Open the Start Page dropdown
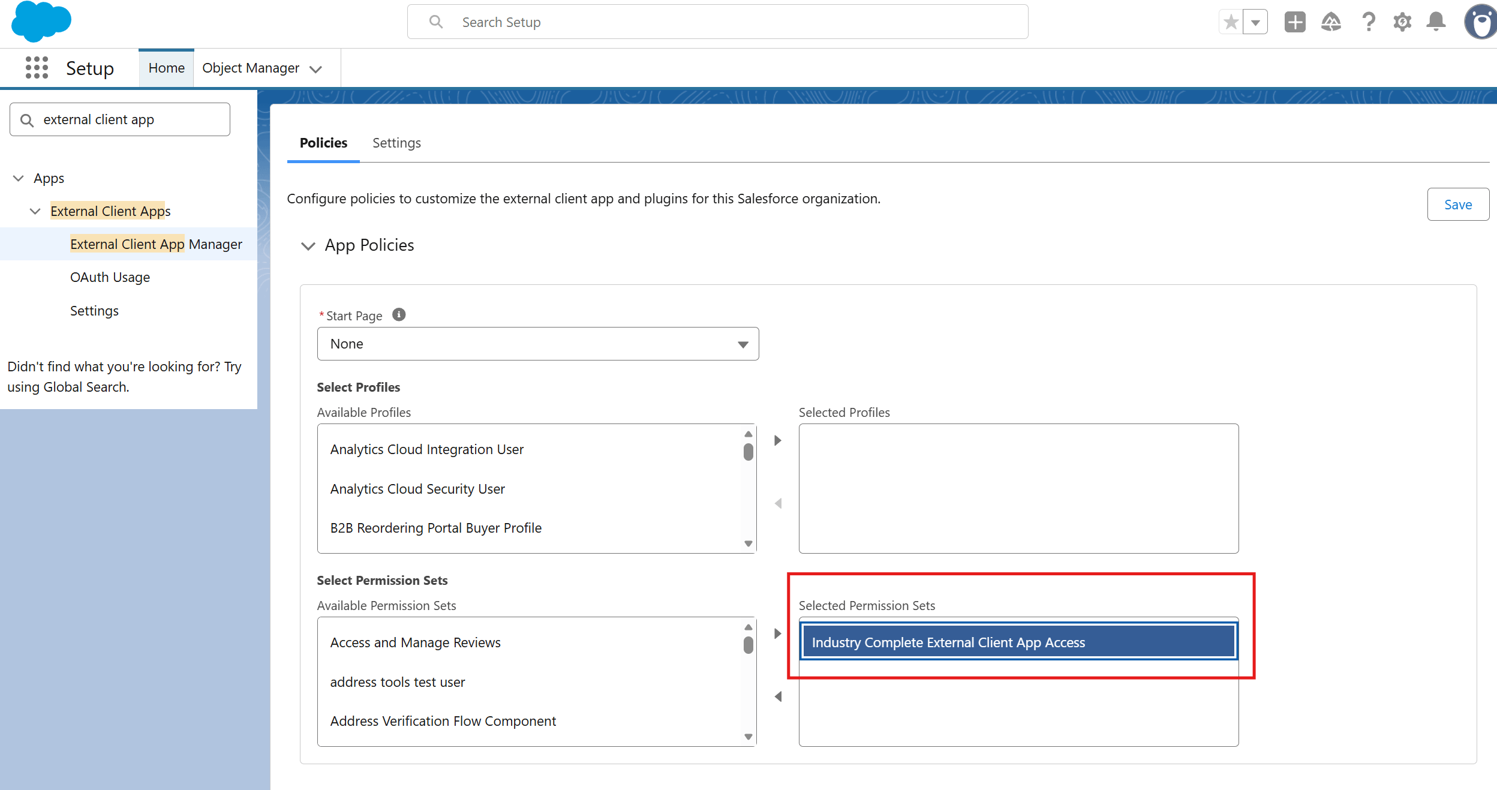 pos(538,344)
